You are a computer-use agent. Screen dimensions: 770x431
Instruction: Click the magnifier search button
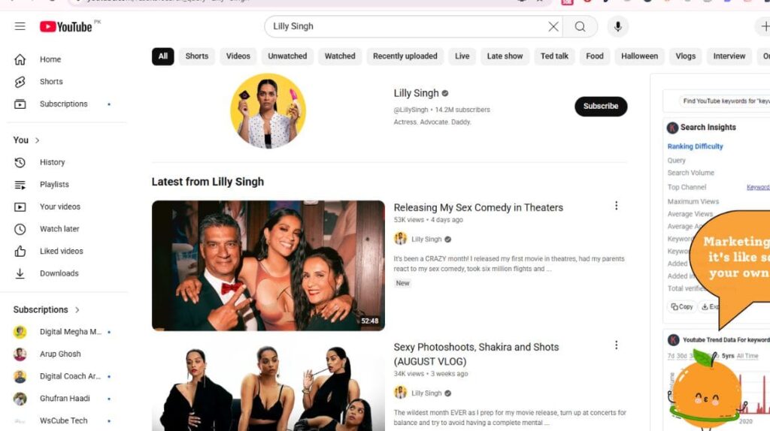[581, 27]
